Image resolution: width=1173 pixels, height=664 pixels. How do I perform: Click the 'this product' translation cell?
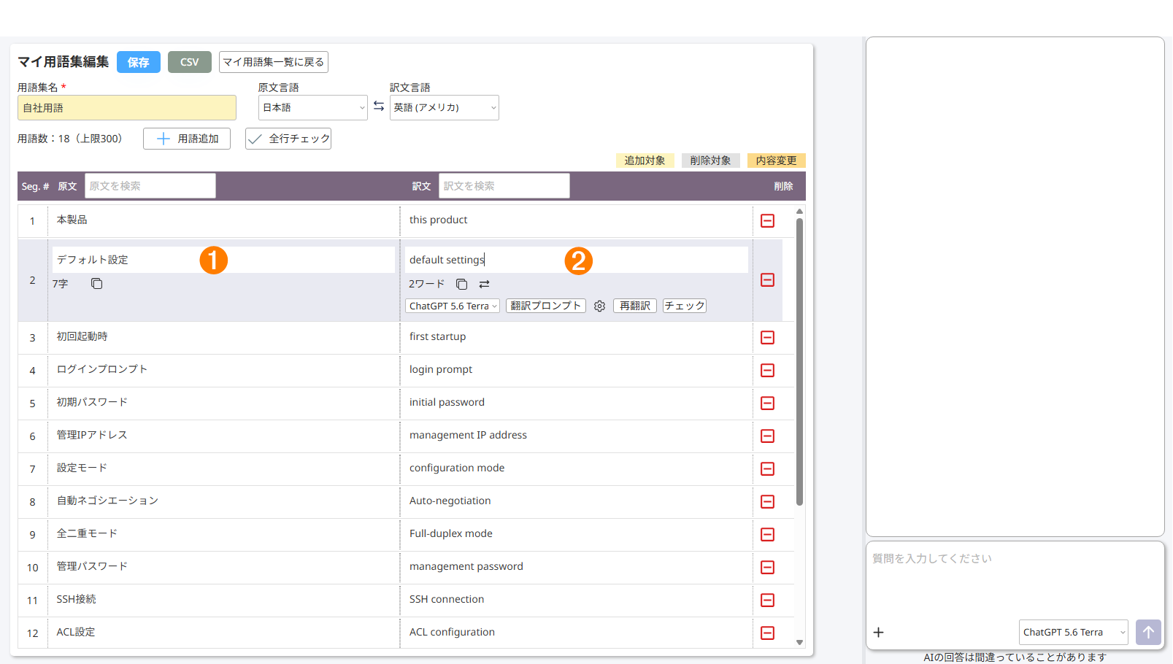[577, 220]
